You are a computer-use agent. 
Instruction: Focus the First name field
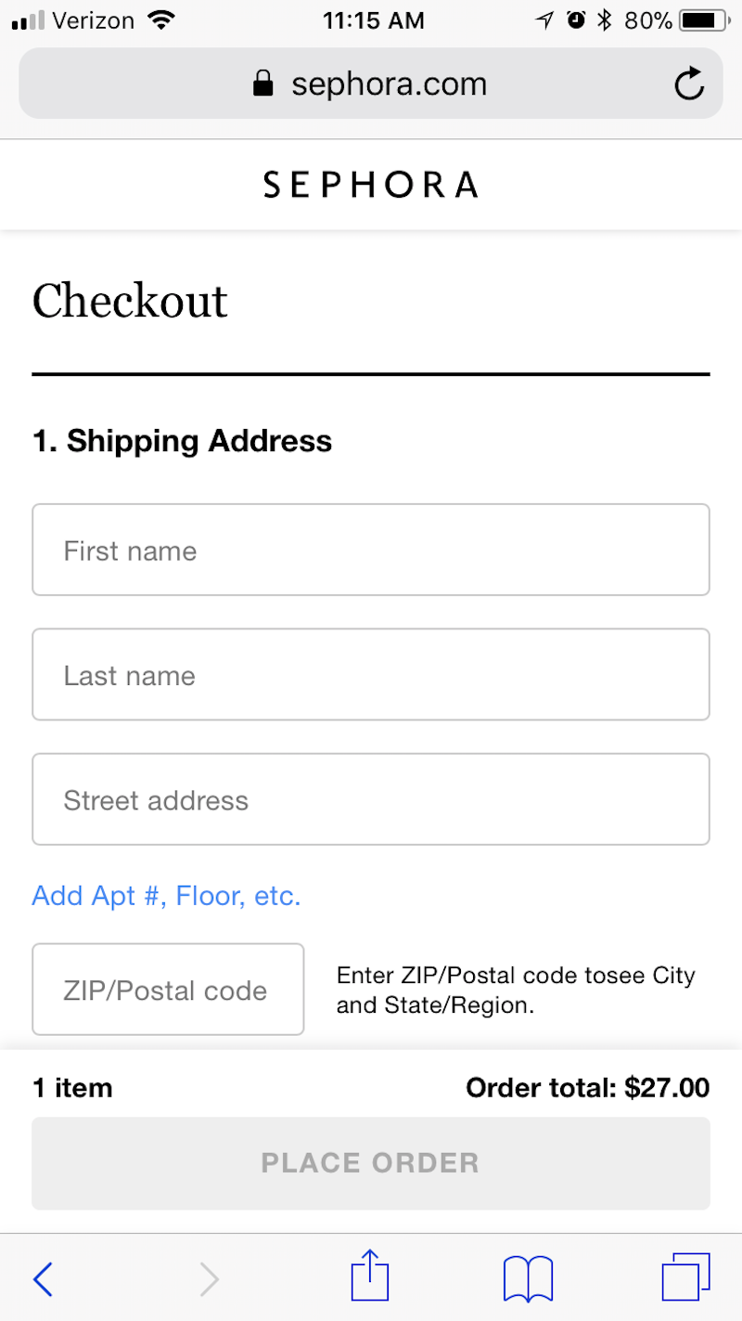click(x=371, y=550)
